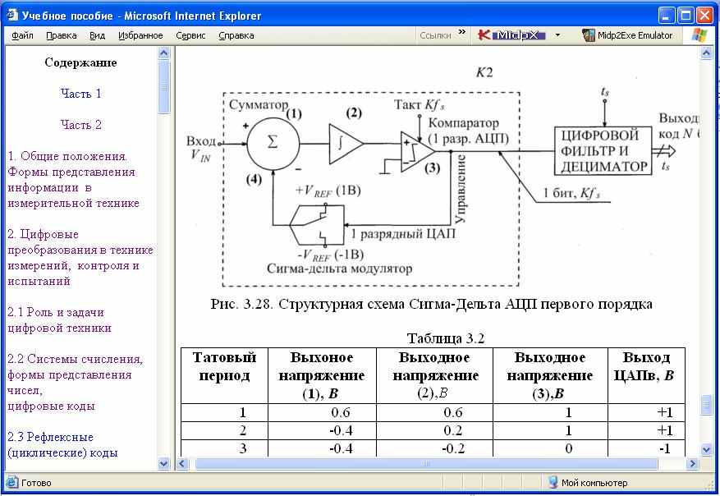Open the Правка menu
This screenshot has height=496, width=720.
(x=61, y=36)
